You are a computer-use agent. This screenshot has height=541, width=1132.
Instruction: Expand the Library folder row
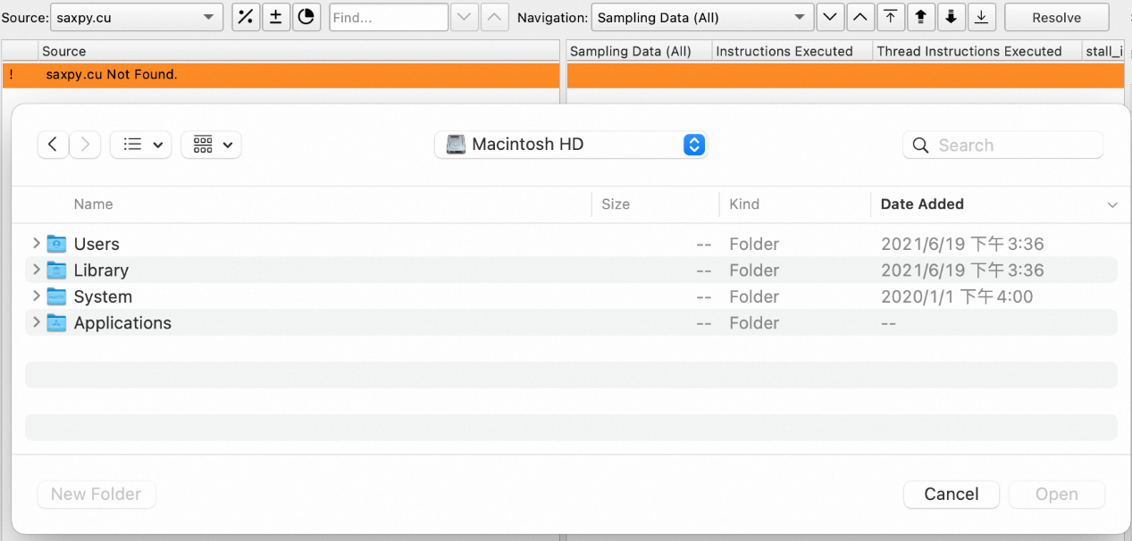click(x=36, y=270)
